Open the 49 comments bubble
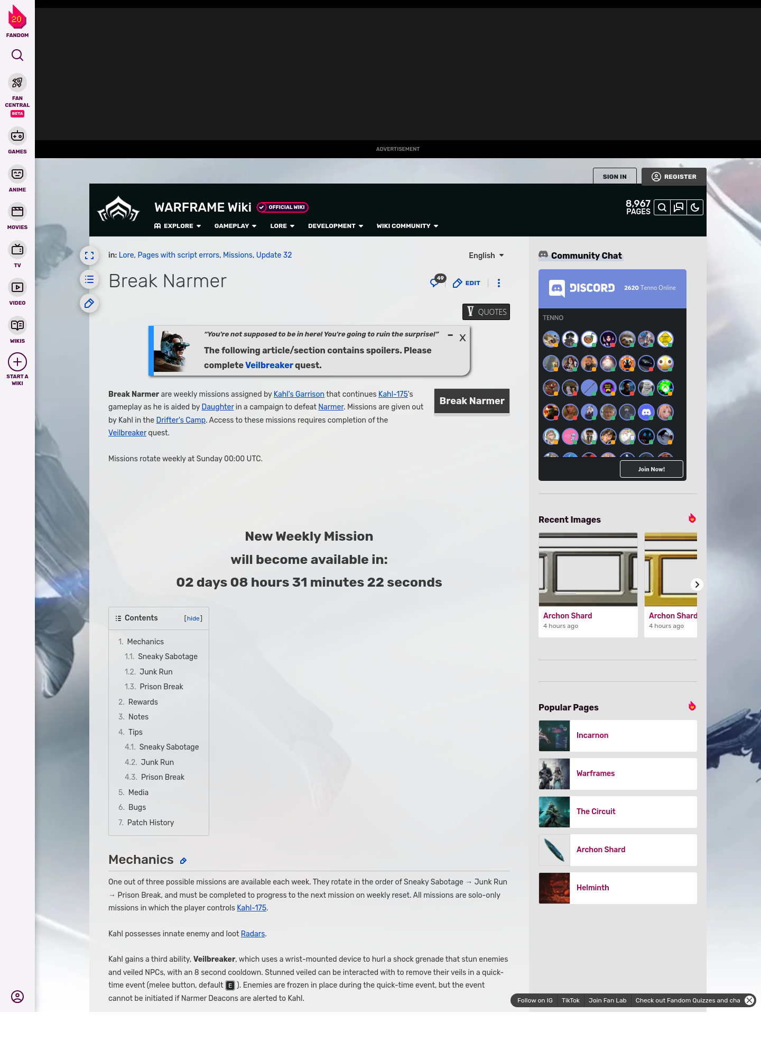The image size is (761, 1058). click(x=438, y=281)
